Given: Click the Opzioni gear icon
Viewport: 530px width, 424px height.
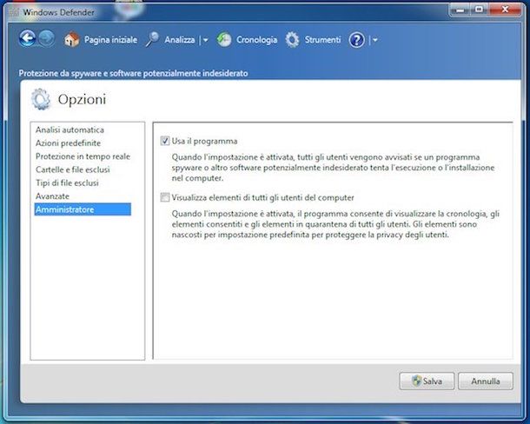Looking at the screenshot, I should click(x=41, y=99).
